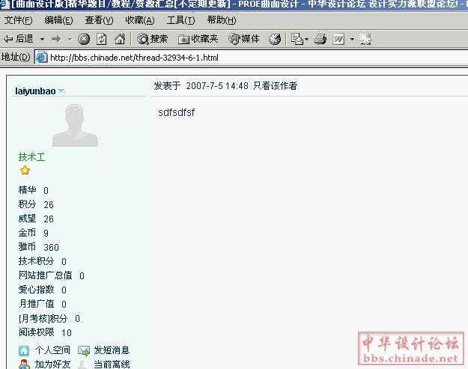Open the 查看(V) menu
468x369 pixels.
tap(99, 20)
